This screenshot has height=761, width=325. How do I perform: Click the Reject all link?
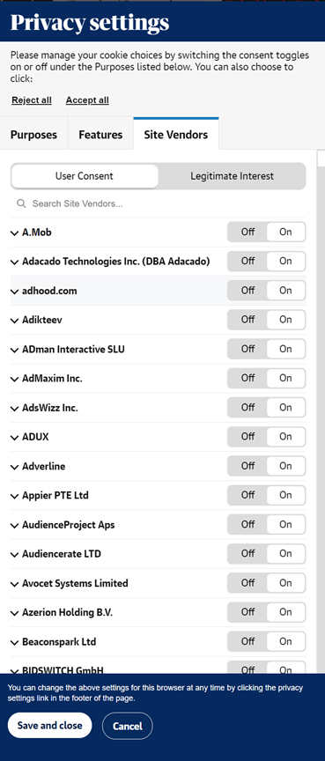32,100
